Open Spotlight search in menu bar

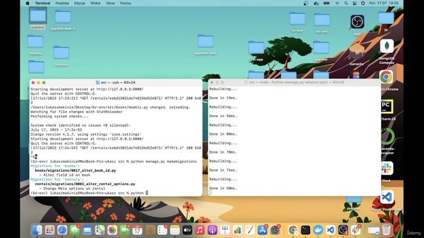[346, 3]
